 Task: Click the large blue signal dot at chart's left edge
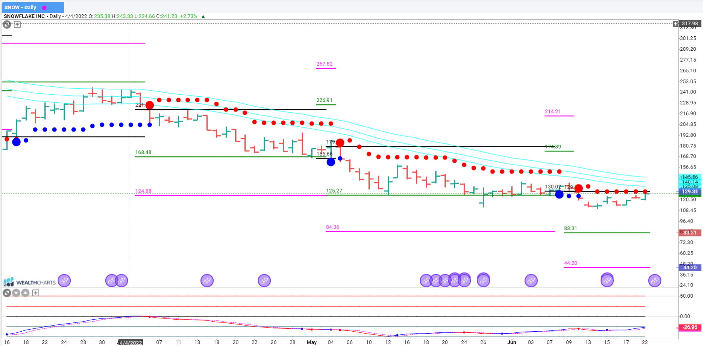(x=16, y=141)
